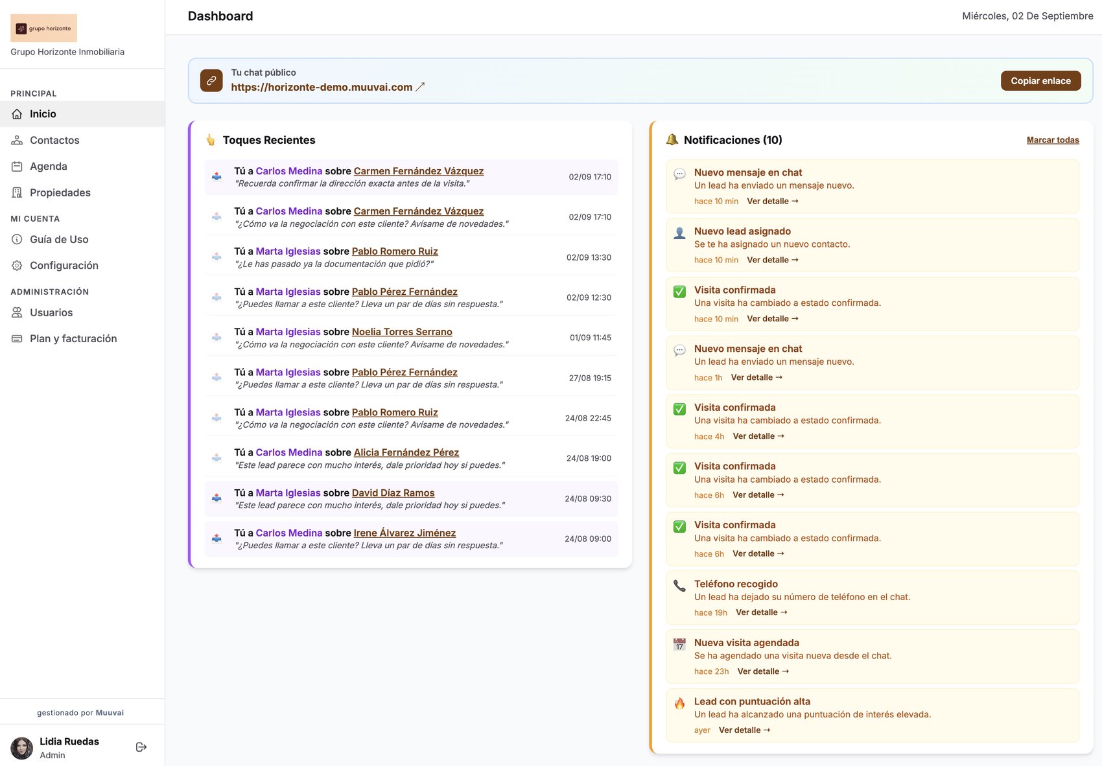This screenshot has width=1102, height=766.
Task: Click the Miércoles, 02 De Septiembre date
Action: click(1027, 16)
